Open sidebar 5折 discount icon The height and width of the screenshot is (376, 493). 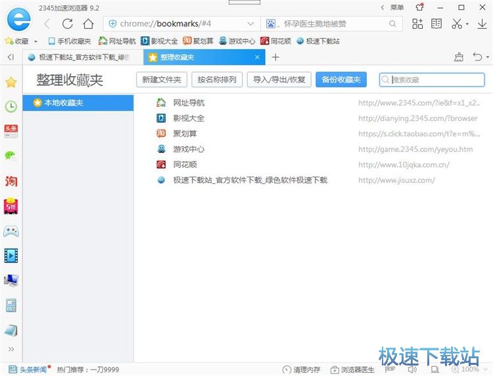coord(11,206)
